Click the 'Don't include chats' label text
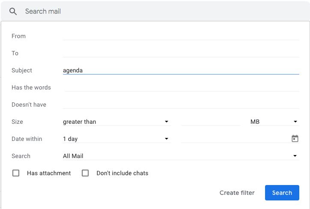Viewport: 310px width, 209px height. [x=122, y=173]
